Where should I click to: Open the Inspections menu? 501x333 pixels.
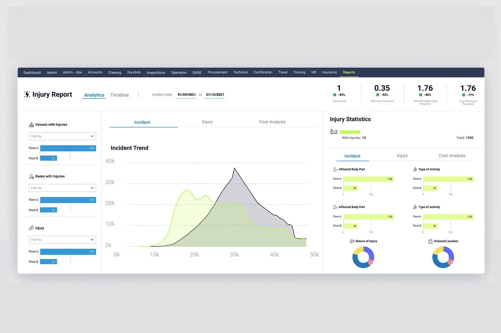(x=156, y=73)
